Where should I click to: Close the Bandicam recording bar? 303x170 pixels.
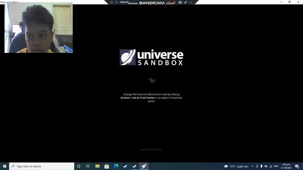coord(191,2)
